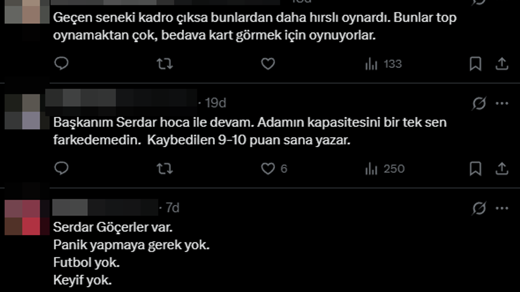Open the 19d timestamp link
Viewport: 520px width, 292px height.
click(215, 103)
